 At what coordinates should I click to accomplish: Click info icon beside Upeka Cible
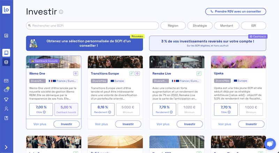tap(229, 112)
